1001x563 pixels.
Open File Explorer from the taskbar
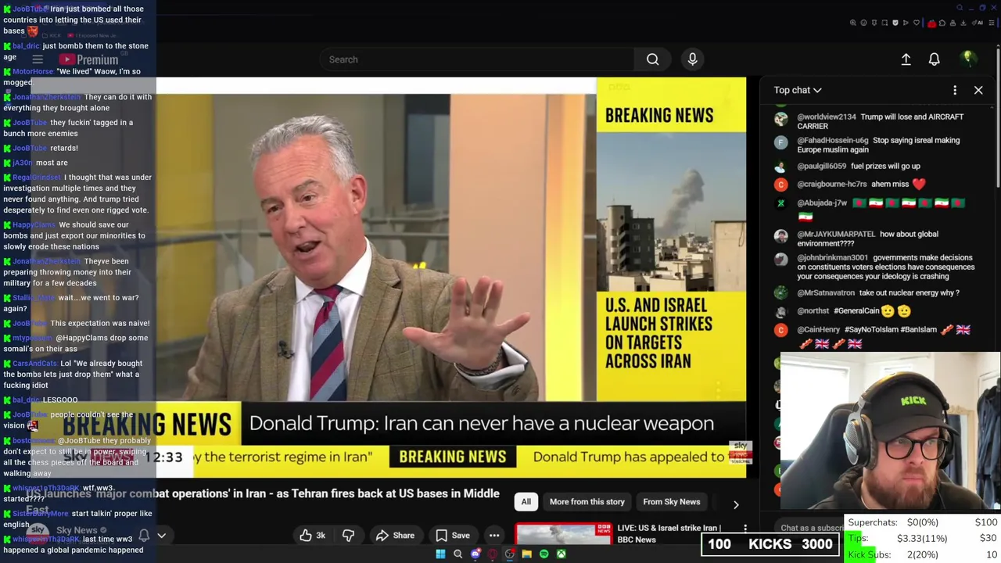(526, 554)
